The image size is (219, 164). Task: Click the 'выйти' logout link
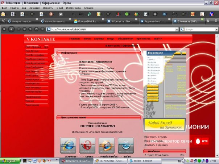[158, 39]
